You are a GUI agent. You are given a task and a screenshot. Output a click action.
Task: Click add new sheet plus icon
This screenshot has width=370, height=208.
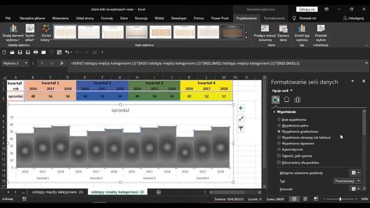[x=158, y=192]
